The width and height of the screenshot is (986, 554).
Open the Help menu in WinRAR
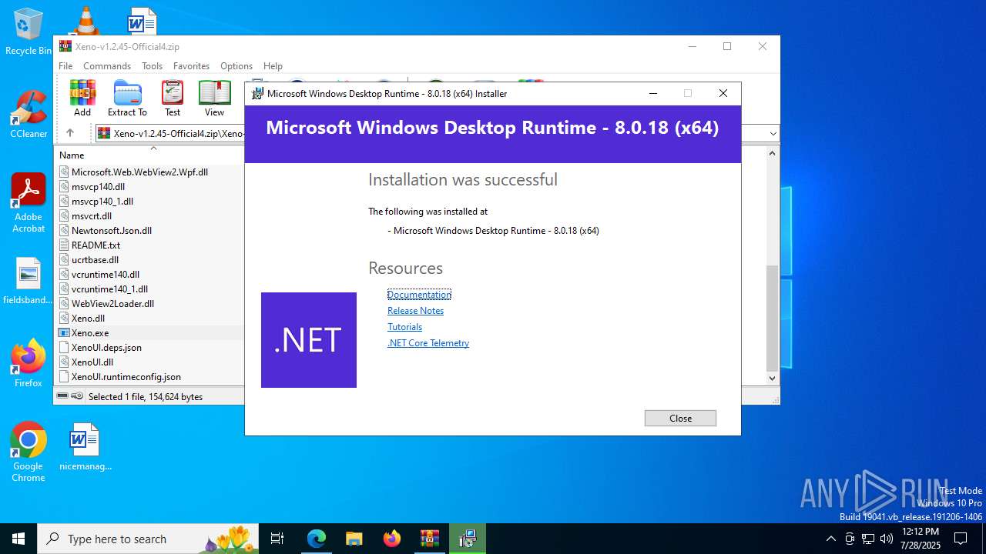[x=273, y=66]
